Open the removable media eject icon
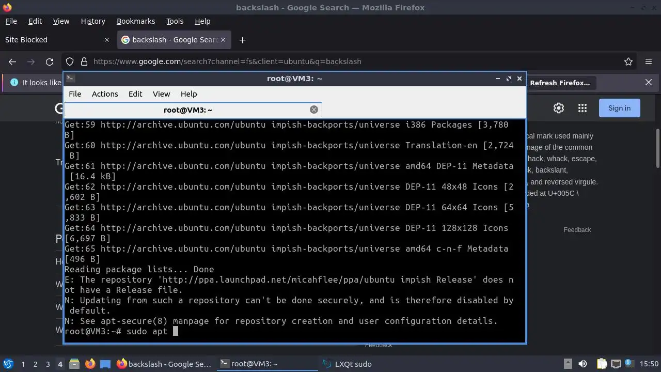 [568, 364]
